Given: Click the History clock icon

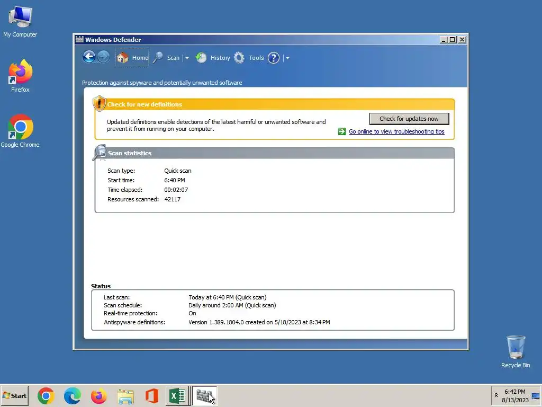Looking at the screenshot, I should coord(201,57).
